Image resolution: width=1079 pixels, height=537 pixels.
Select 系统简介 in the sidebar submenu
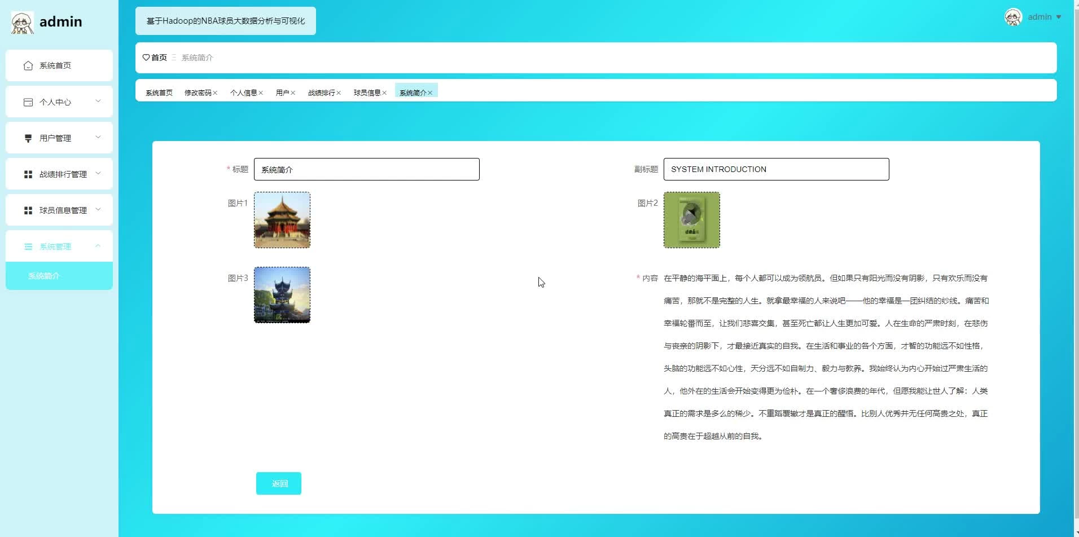click(44, 276)
